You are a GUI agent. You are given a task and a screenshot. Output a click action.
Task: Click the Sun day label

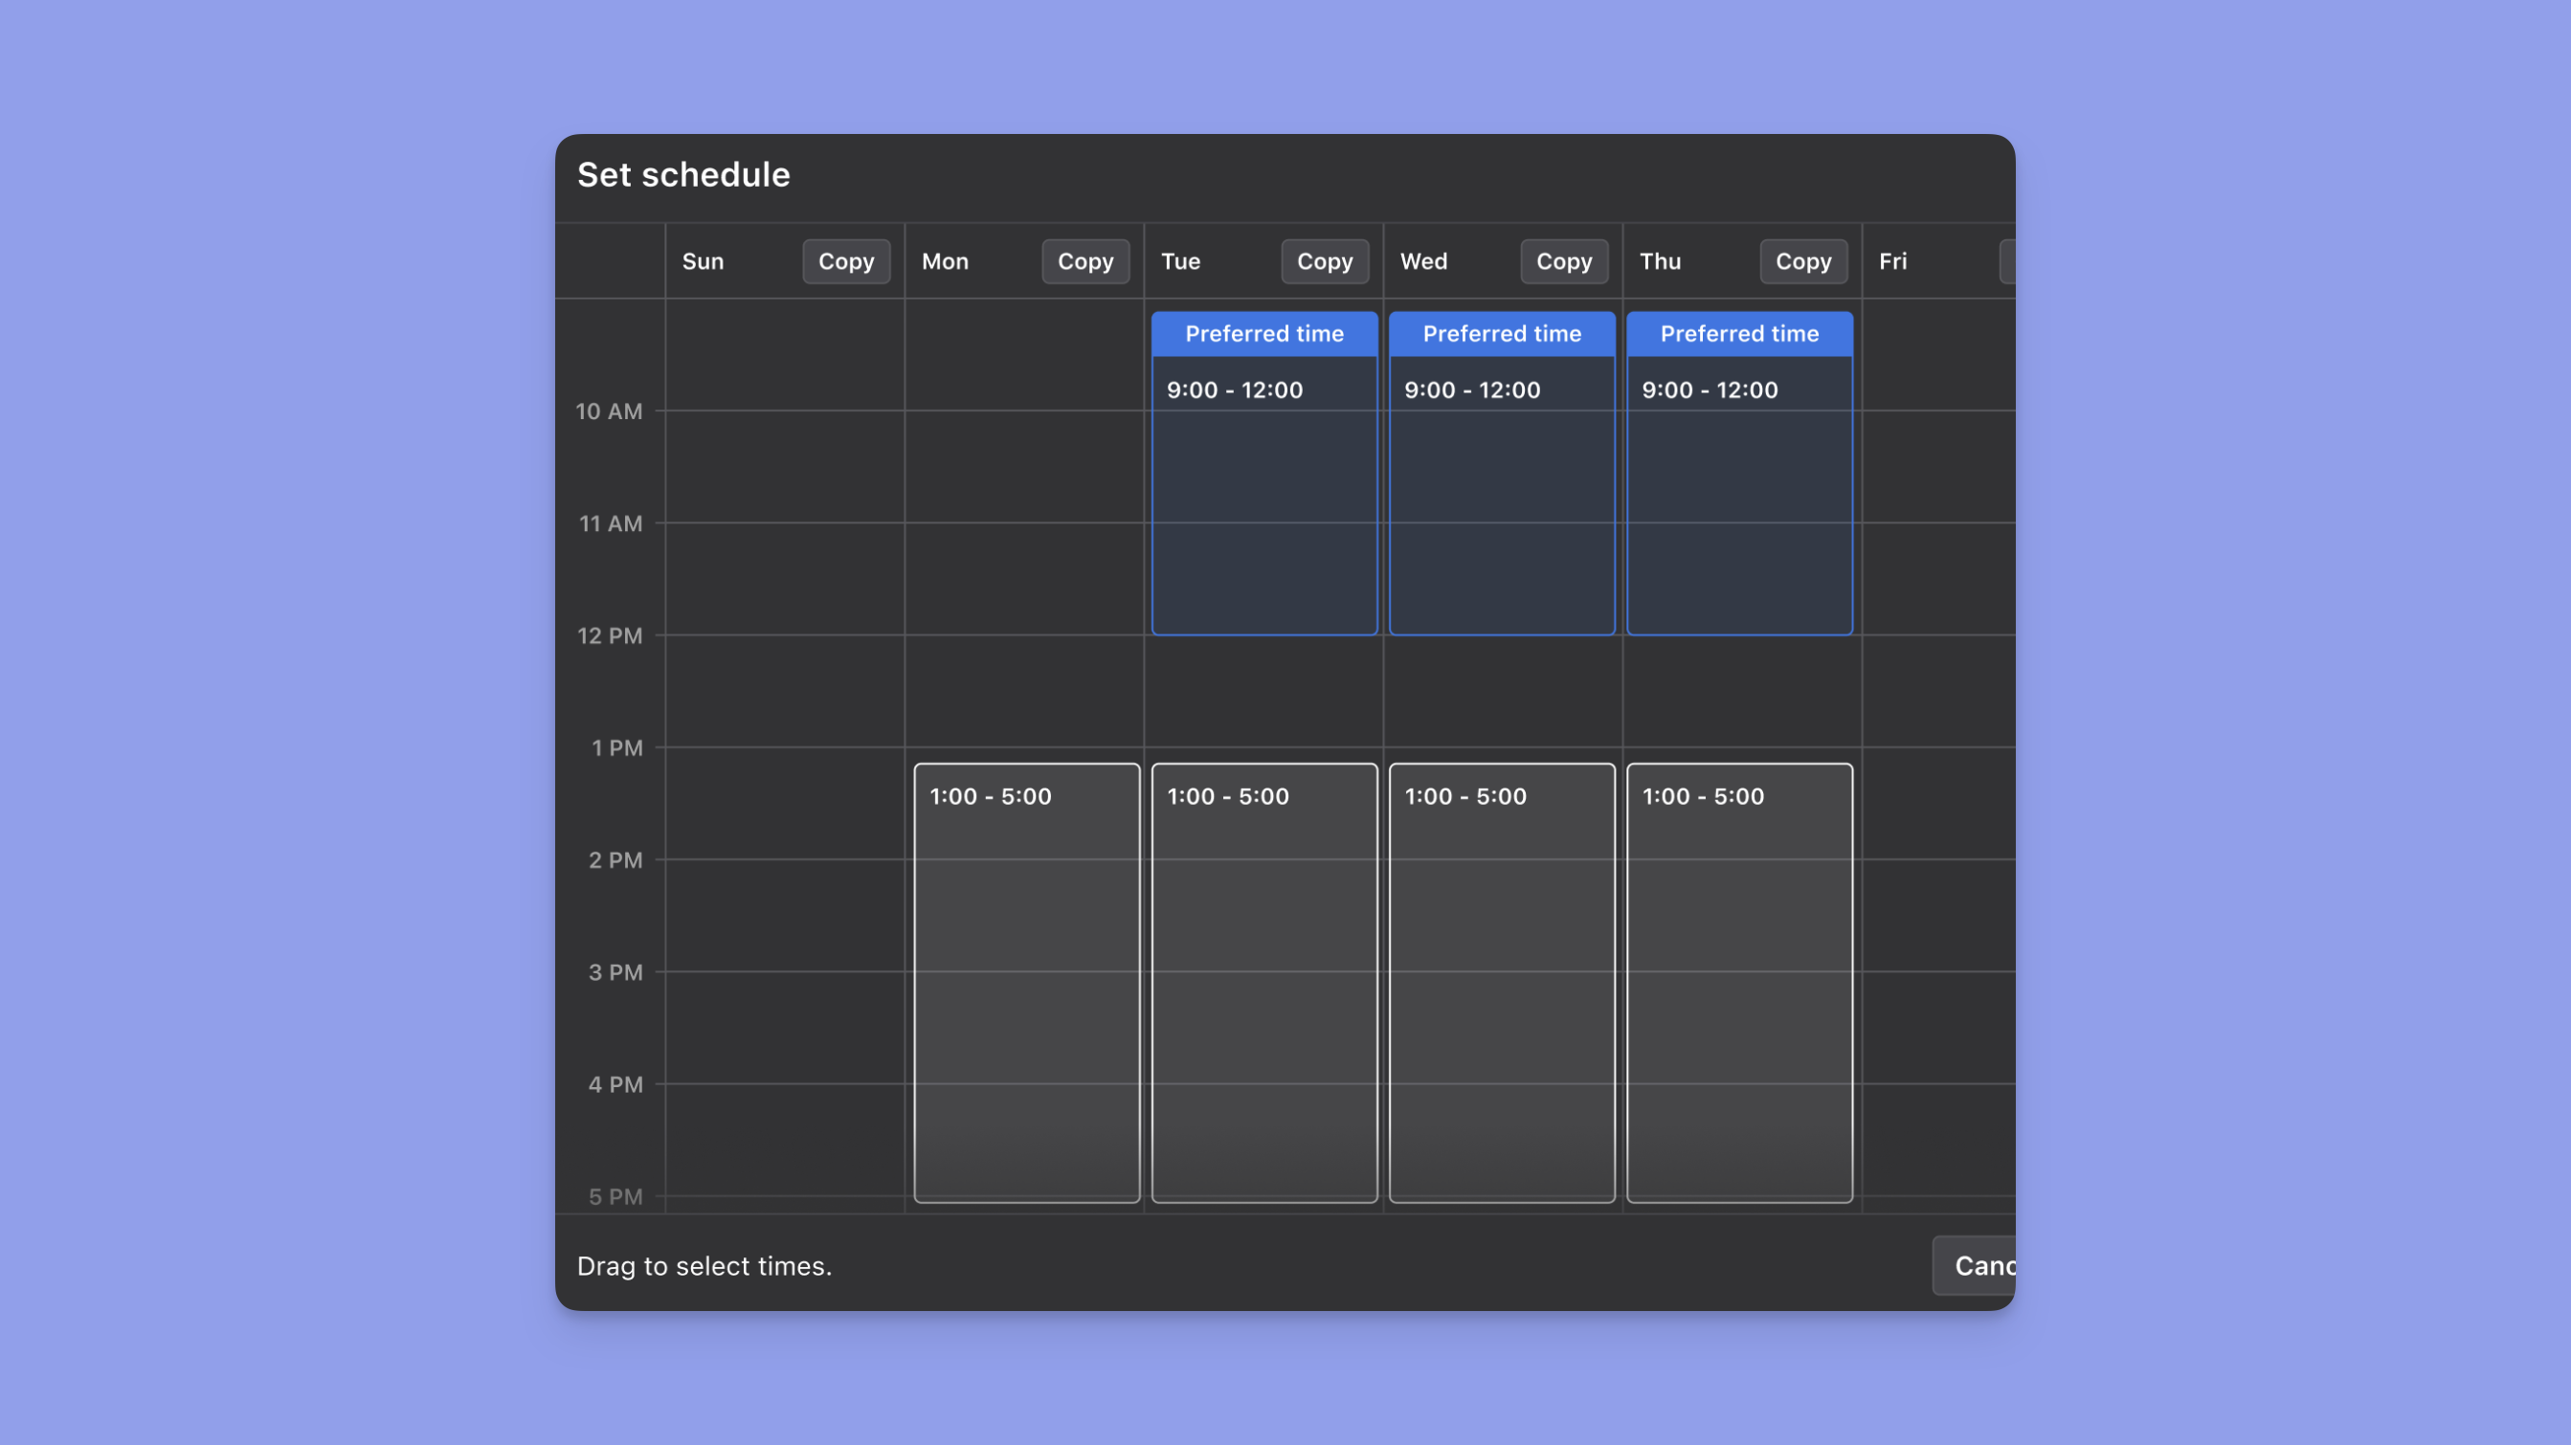(x=703, y=261)
